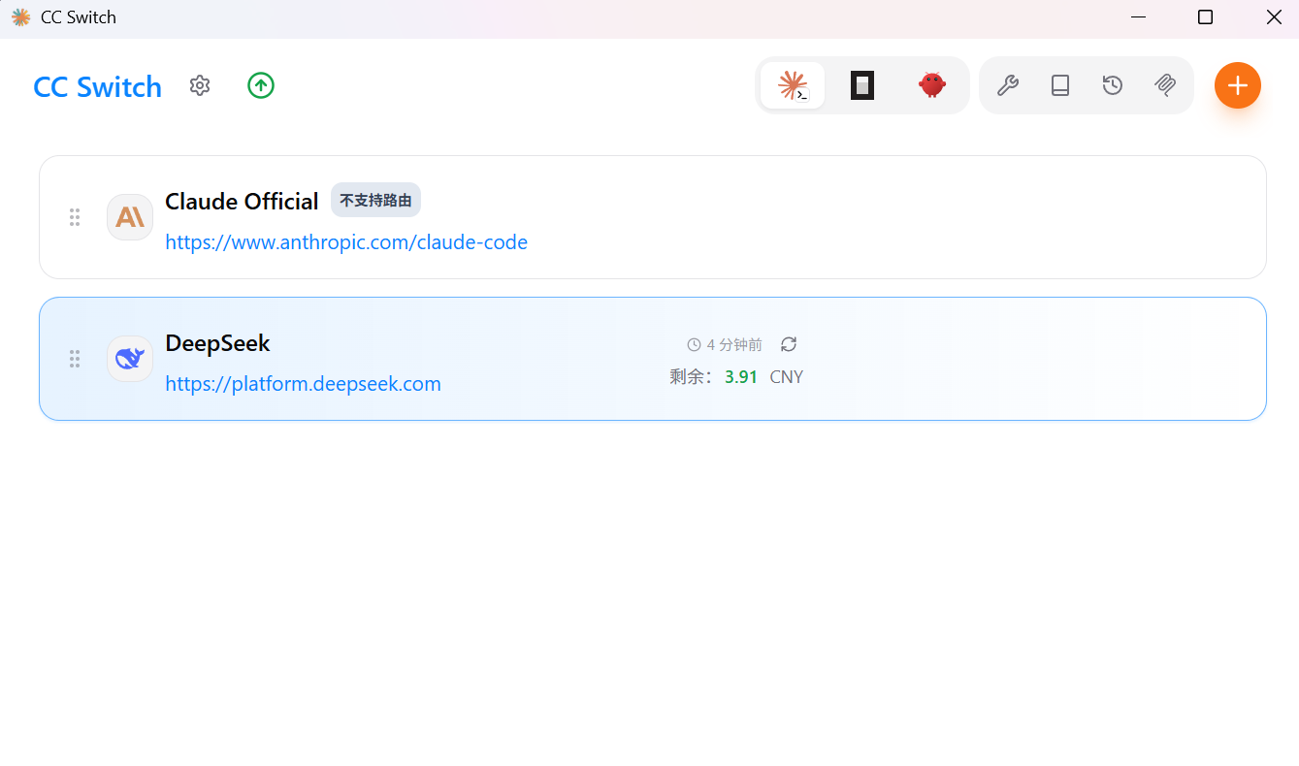Open the anthropic.com claude-code link
Image resolution: width=1299 pixels, height=766 pixels.
tap(346, 242)
